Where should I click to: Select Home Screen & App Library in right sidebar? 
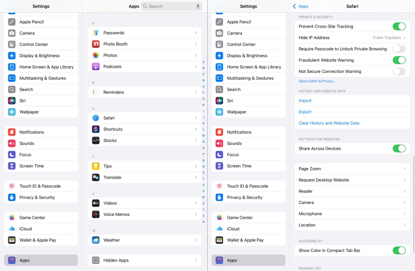(249, 67)
